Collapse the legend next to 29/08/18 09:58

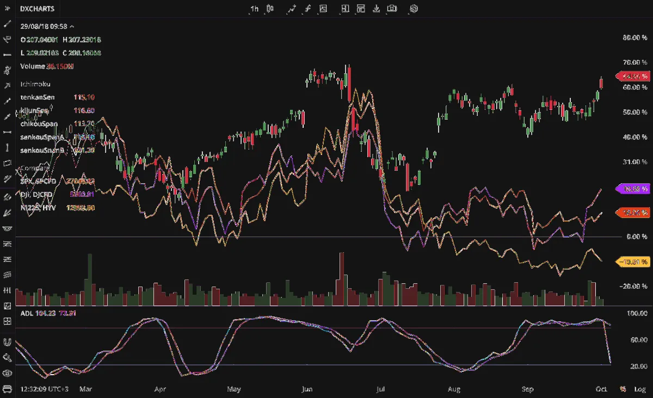click(x=72, y=26)
